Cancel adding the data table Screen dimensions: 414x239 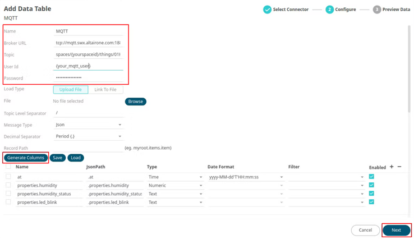click(x=365, y=230)
